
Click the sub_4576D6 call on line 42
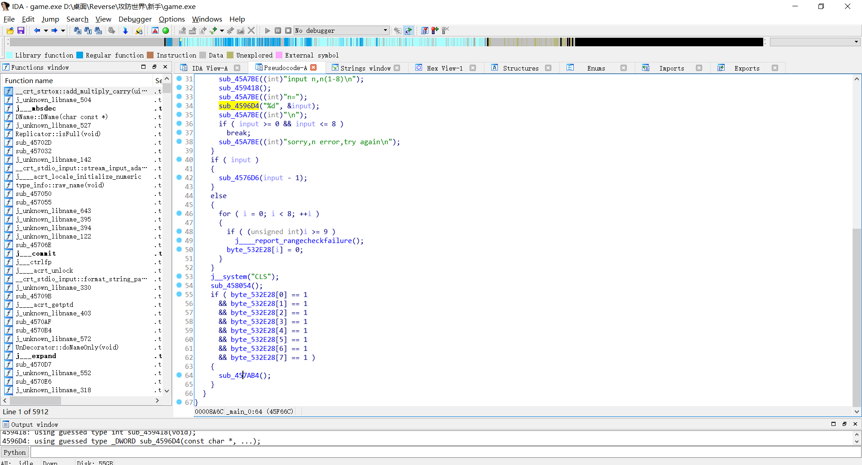239,178
